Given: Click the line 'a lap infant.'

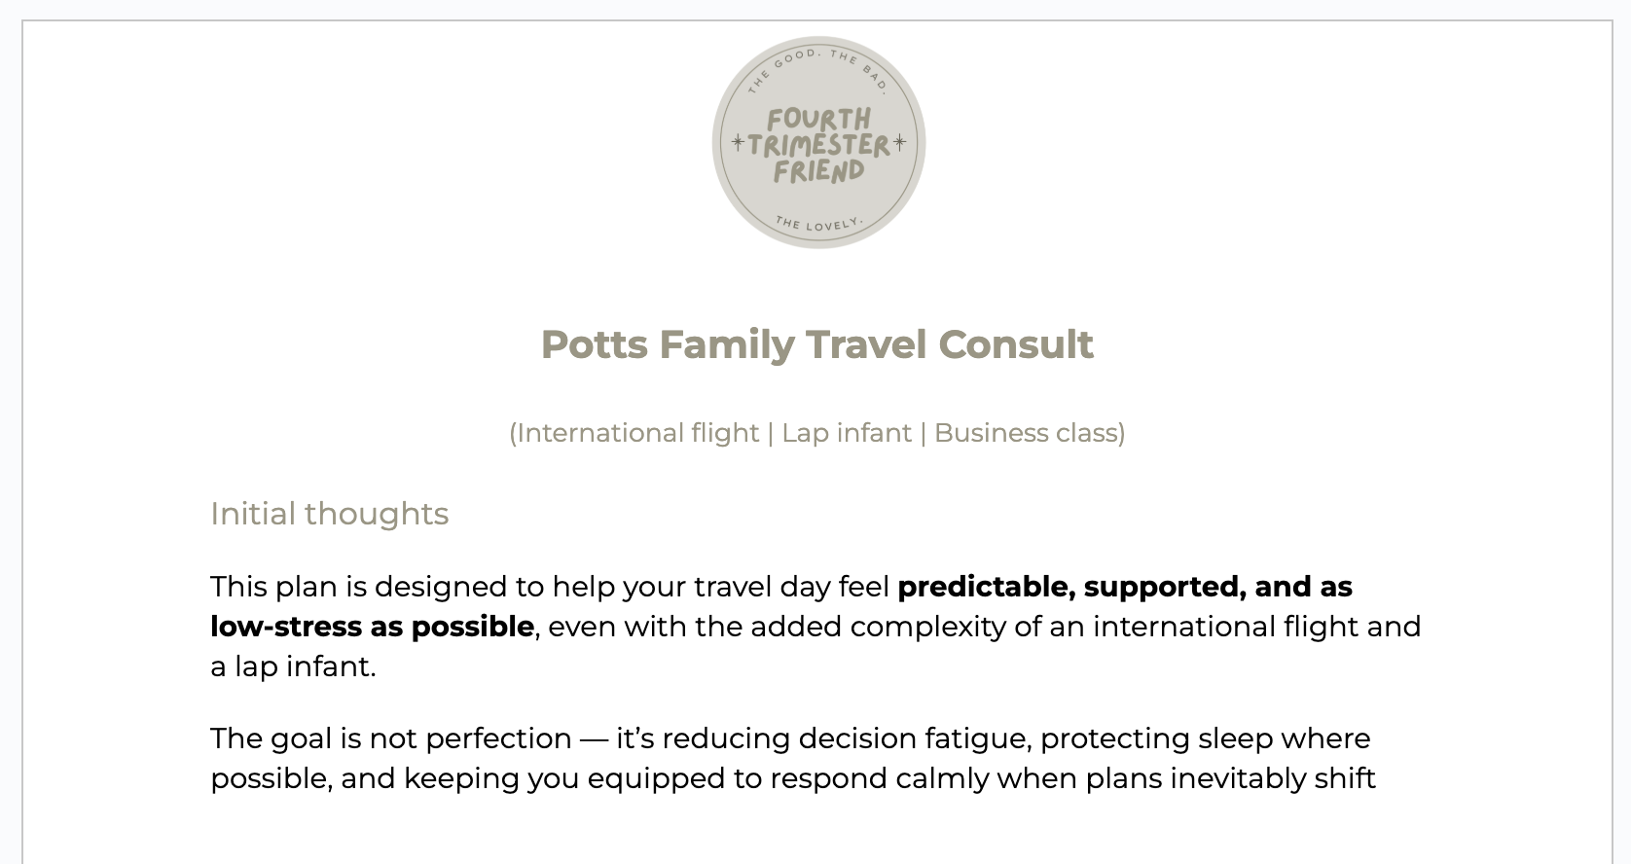Looking at the screenshot, I should coord(293,666).
